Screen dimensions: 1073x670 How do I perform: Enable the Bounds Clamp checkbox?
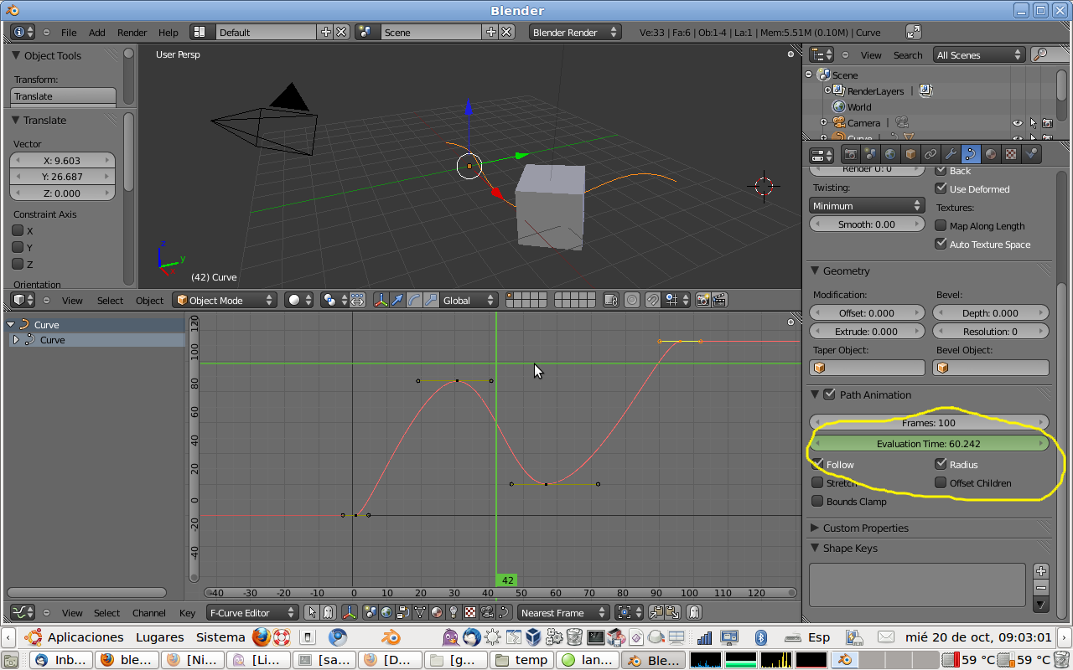coord(818,501)
